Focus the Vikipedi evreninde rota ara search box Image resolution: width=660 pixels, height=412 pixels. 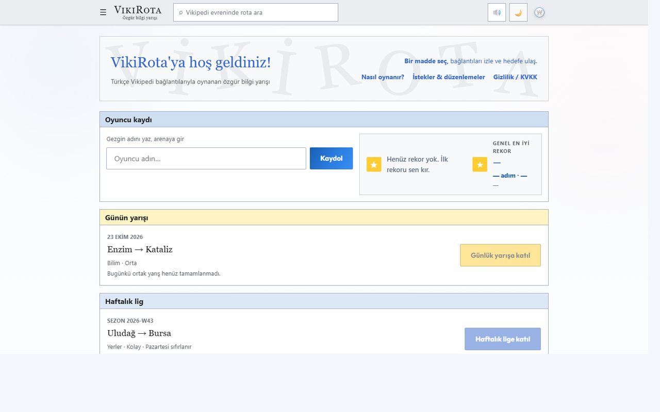(x=256, y=12)
